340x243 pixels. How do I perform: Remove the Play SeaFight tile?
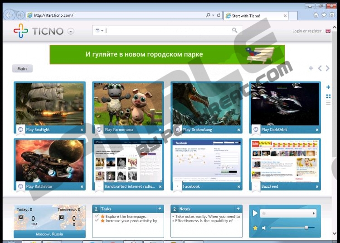pos(82,130)
